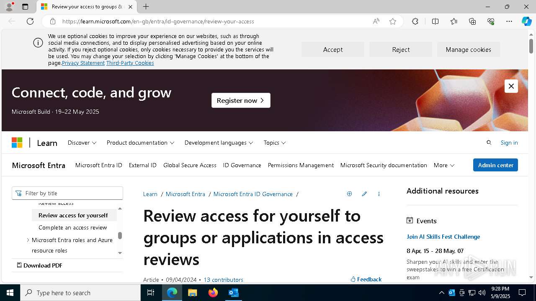Expand the Discover menu
The width and height of the screenshot is (536, 301).
coord(82,143)
